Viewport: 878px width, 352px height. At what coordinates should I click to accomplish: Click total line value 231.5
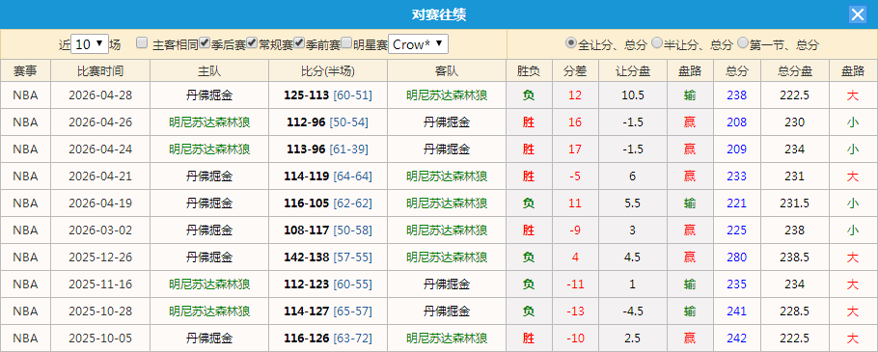[x=795, y=203]
